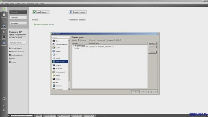The image size is (208, 117).
Task: Select the Version Control category
Action: point(60,72)
